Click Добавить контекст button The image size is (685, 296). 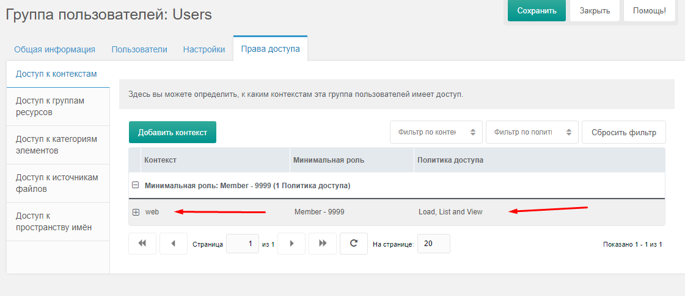point(172,132)
